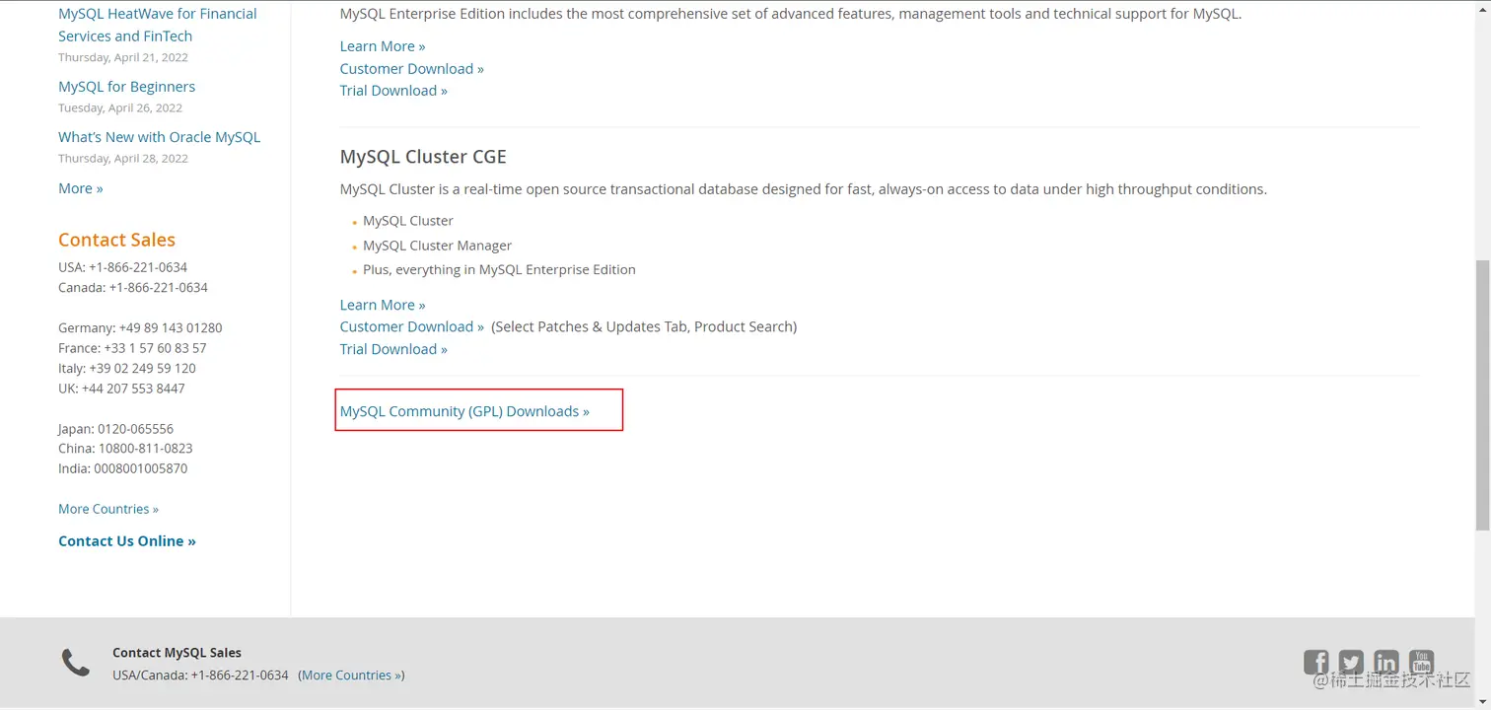Viewport: 1491px width, 710px height.
Task: Open the Facebook social icon
Action: (1315, 662)
